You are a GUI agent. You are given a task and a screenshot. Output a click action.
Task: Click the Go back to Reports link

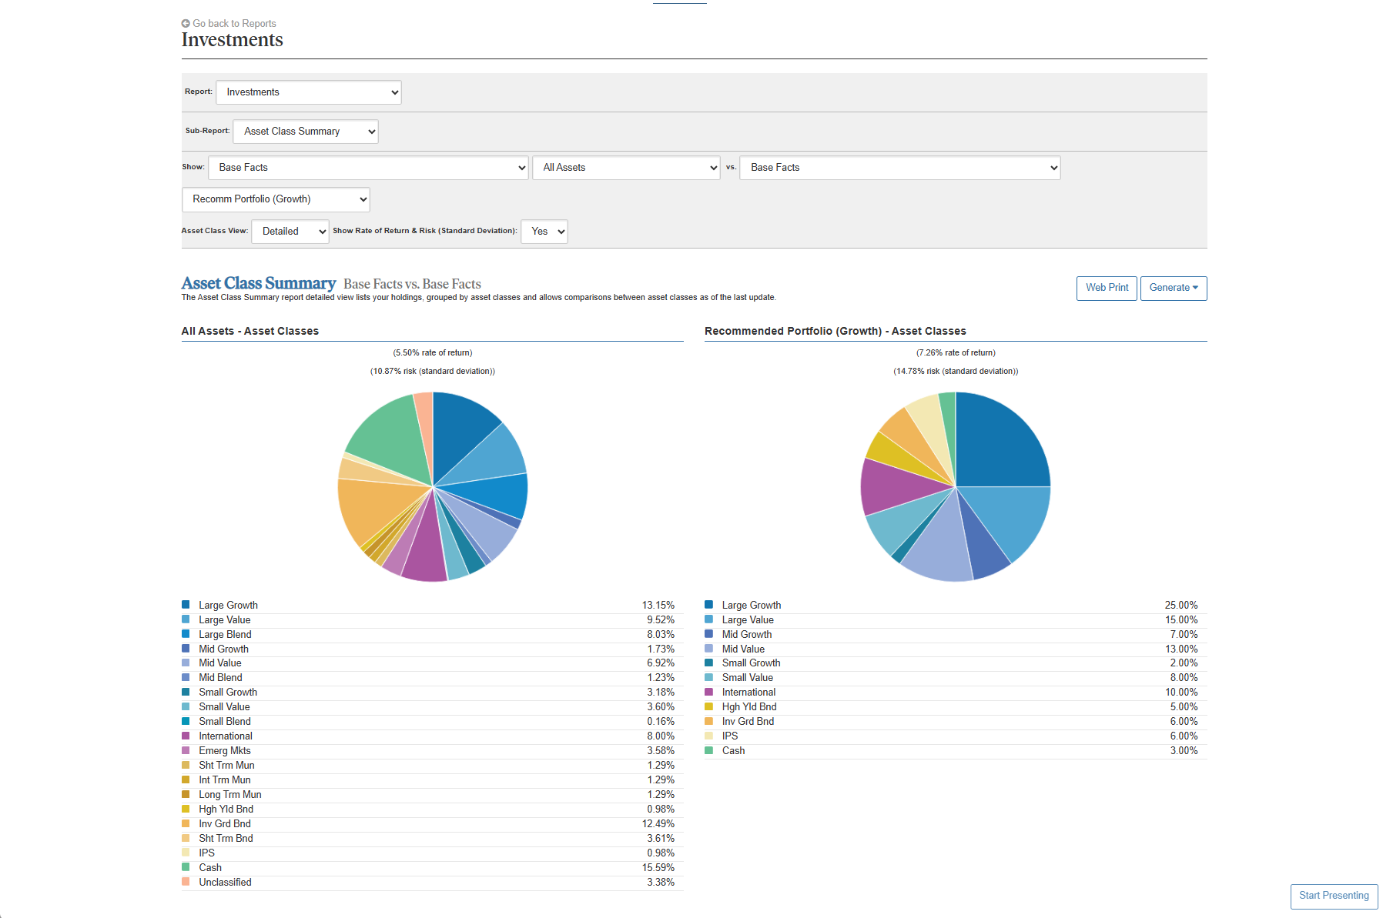click(x=234, y=24)
